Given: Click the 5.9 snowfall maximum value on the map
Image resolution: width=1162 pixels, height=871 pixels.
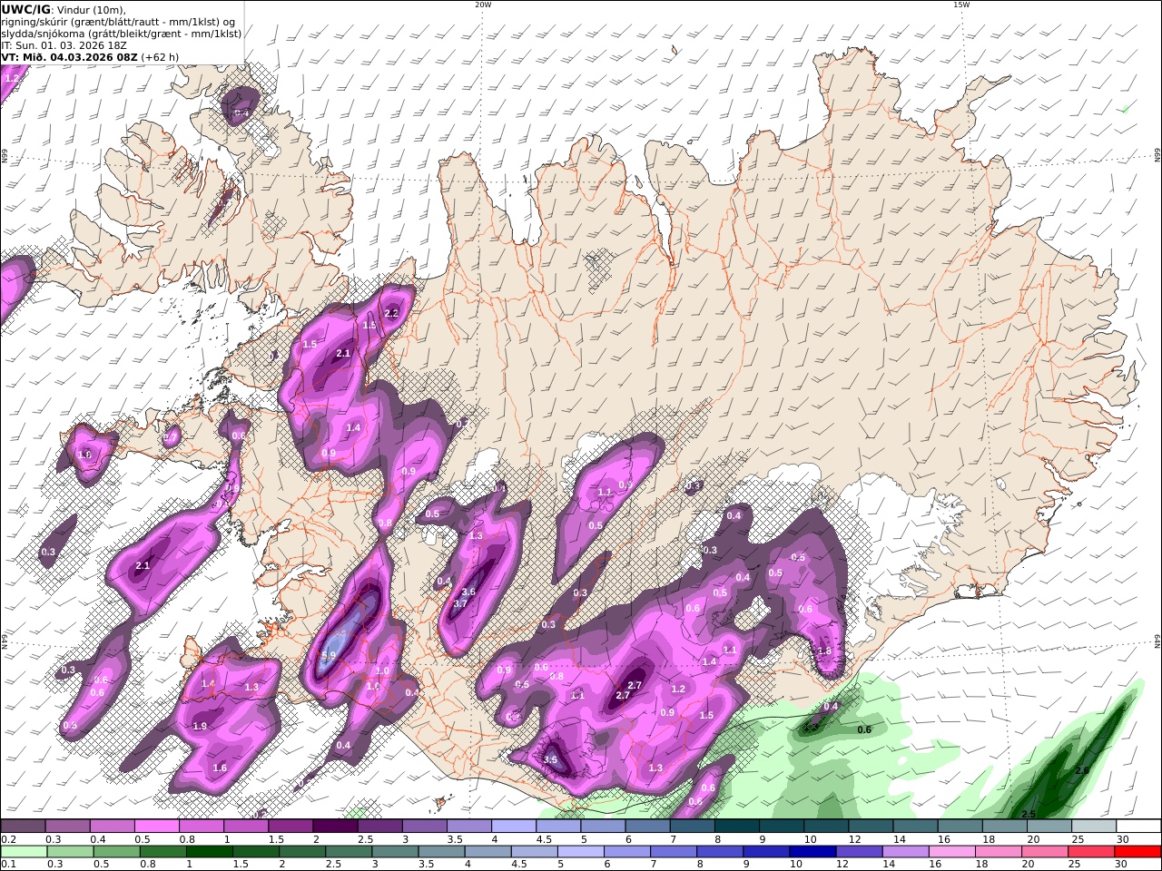Looking at the screenshot, I should click(329, 655).
